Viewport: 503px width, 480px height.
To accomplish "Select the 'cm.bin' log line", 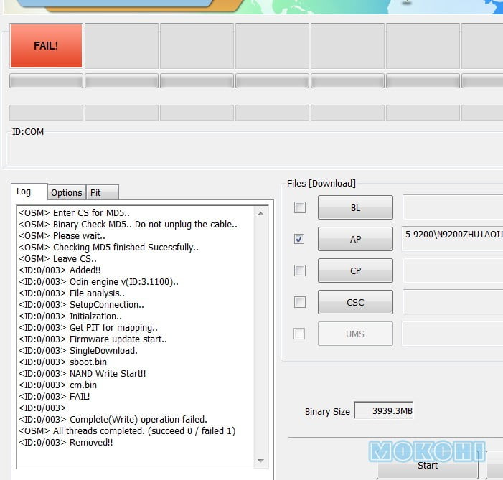I will 57,385.
